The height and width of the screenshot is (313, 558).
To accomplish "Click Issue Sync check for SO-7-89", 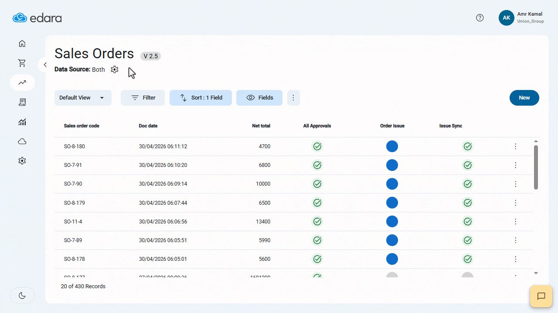I will [467, 240].
